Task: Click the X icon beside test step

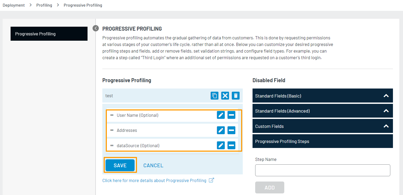Action: coord(225,96)
